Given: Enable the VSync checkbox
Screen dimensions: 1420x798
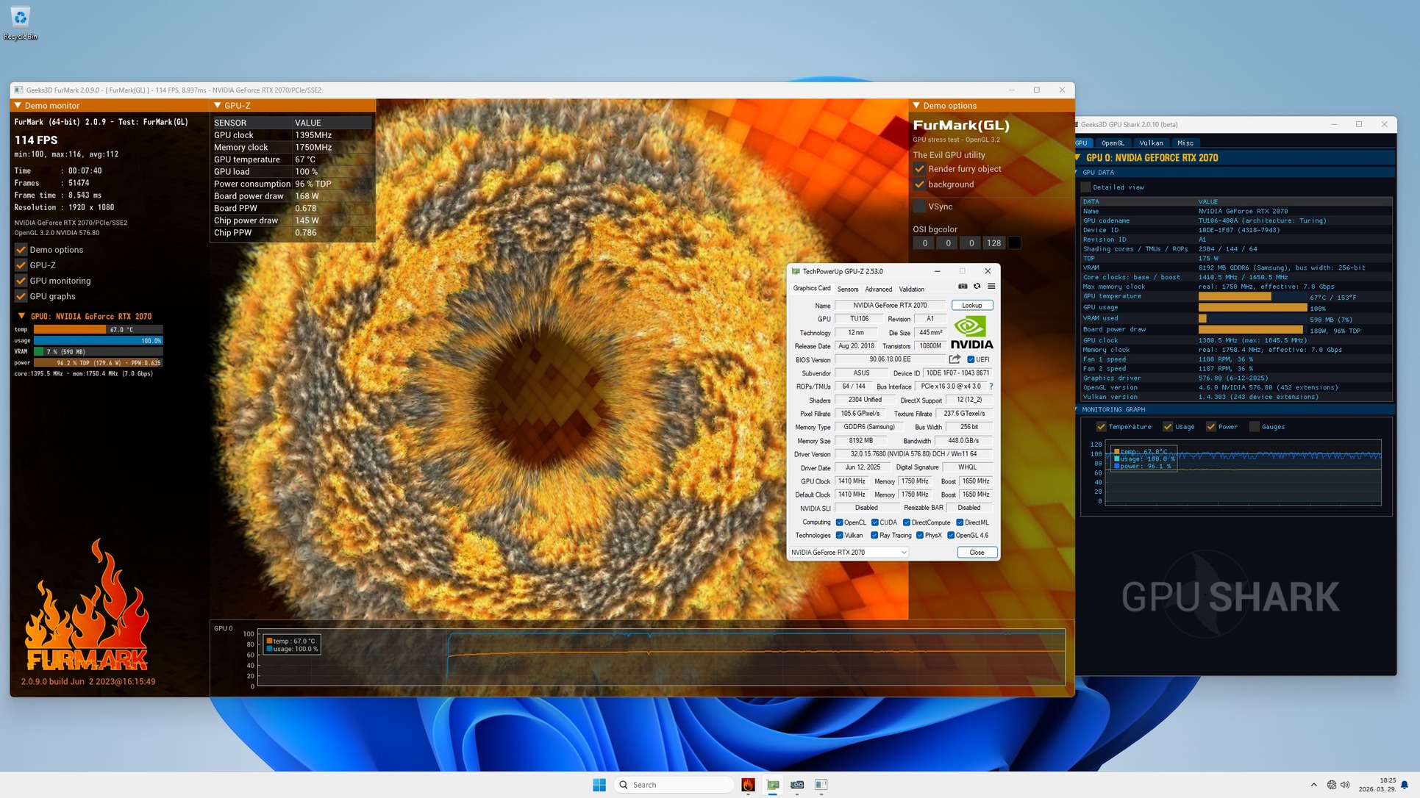Looking at the screenshot, I should pyautogui.click(x=919, y=206).
